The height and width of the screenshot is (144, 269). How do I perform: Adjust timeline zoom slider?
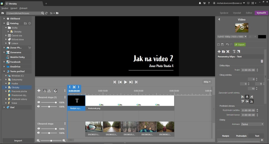(51, 141)
